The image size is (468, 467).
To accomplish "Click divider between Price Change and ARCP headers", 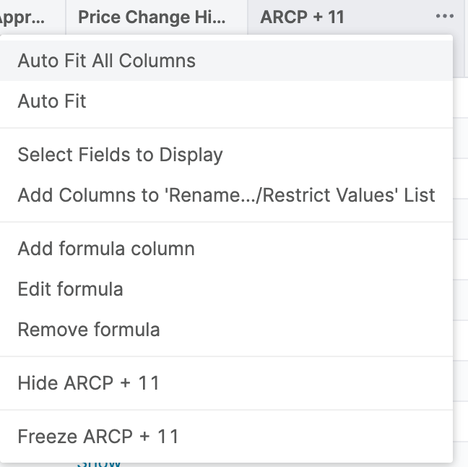I will pos(248,17).
